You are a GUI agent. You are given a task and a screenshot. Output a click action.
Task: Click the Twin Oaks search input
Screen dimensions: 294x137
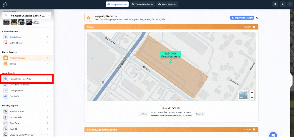pos(27,16)
